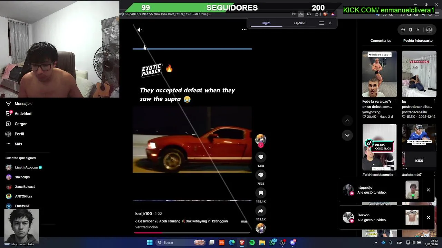Dismiss the ntppndjo like notification
The height and width of the screenshot is (248, 442).
428,190
